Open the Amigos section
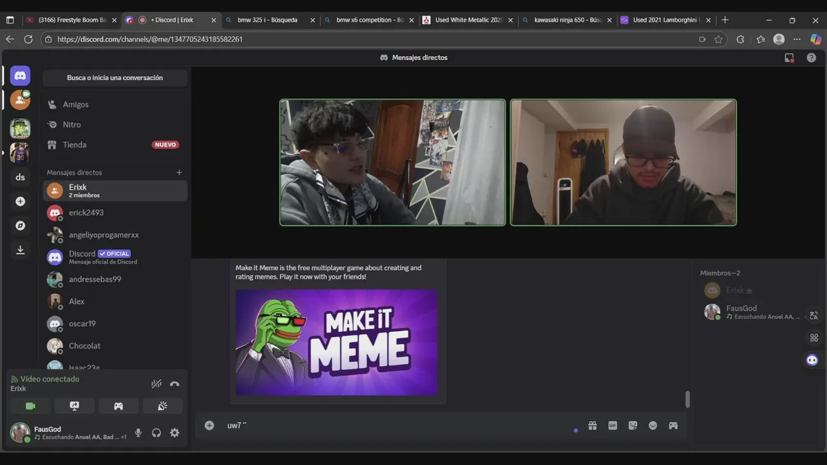 (115, 105)
